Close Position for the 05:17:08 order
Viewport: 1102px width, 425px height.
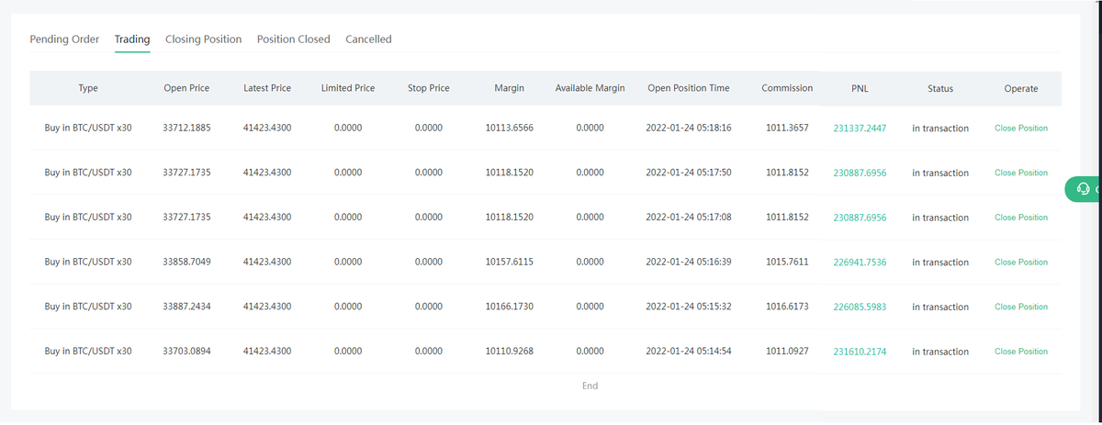[x=1021, y=218]
